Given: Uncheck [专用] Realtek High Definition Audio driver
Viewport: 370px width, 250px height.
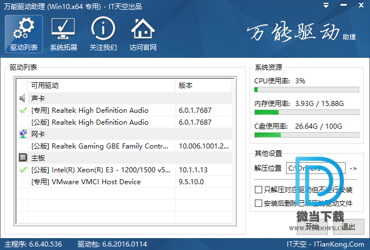Looking at the screenshot, I should point(23,111).
